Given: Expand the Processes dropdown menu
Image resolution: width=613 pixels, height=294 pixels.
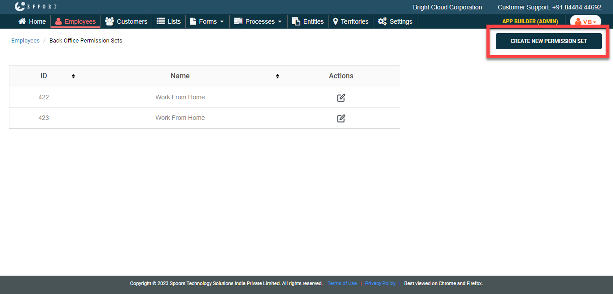Looking at the screenshot, I should click(x=258, y=21).
